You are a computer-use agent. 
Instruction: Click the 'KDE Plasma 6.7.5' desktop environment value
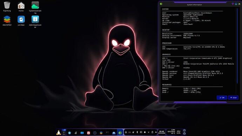click(191, 36)
